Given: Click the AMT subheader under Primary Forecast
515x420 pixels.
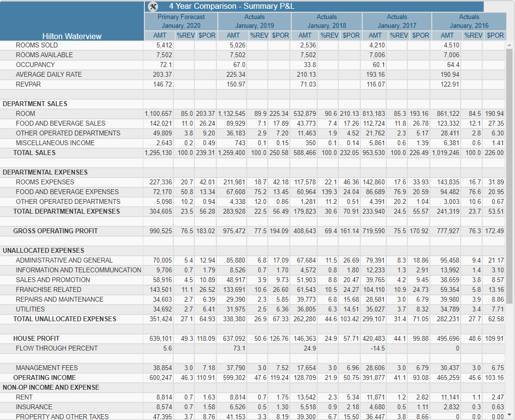Looking at the screenshot, I should (160, 35).
